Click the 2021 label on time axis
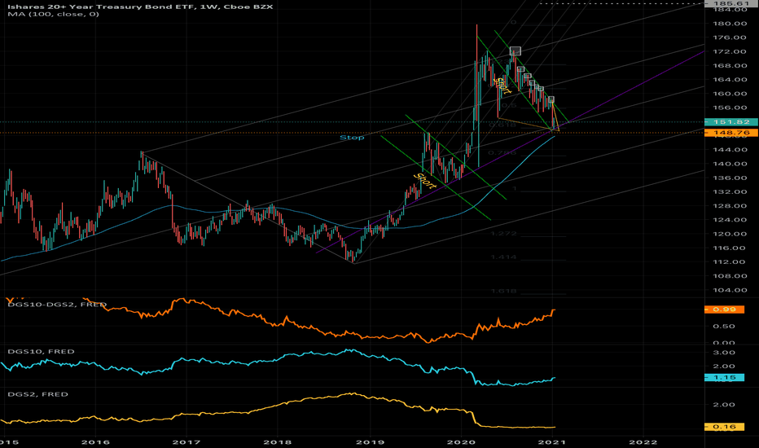 click(552, 442)
